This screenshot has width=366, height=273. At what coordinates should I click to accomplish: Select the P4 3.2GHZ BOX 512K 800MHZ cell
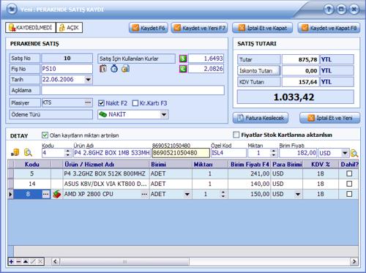106,173
